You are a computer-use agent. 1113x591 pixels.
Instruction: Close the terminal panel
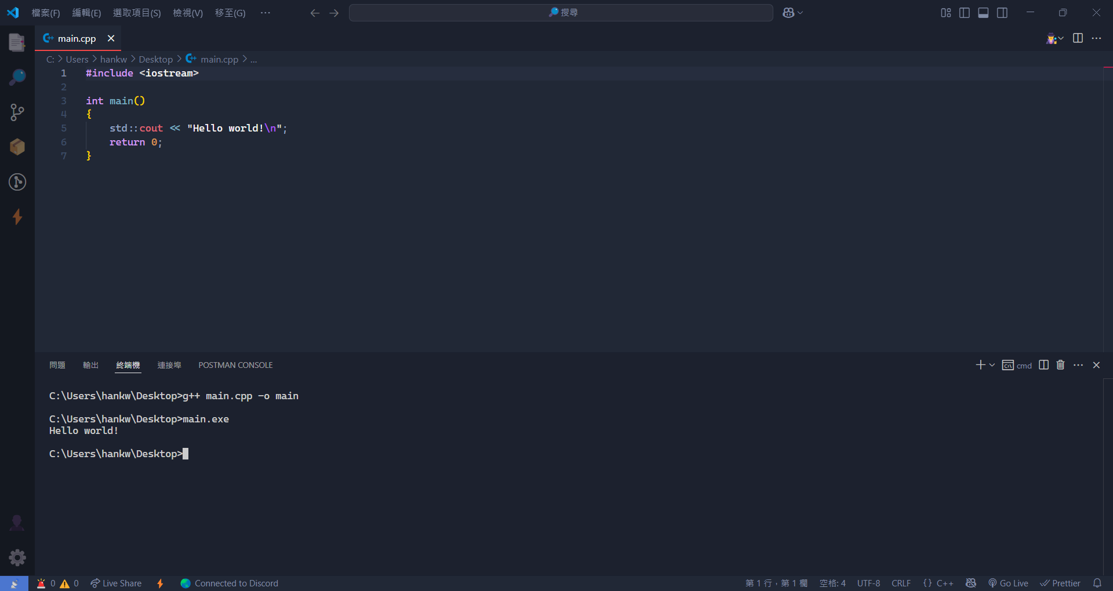1096,365
